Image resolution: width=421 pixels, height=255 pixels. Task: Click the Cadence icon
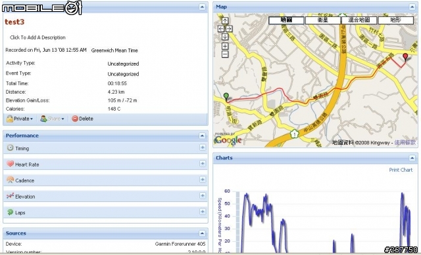(x=11, y=180)
